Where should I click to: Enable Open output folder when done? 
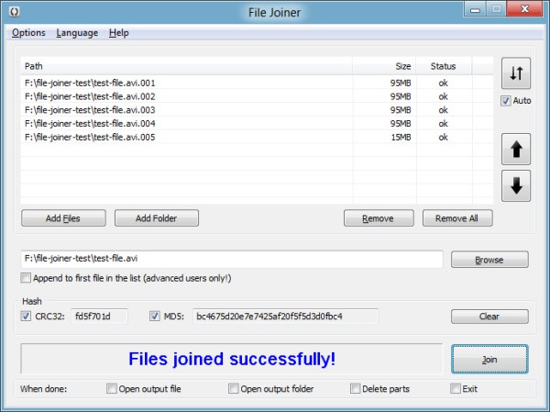click(233, 388)
